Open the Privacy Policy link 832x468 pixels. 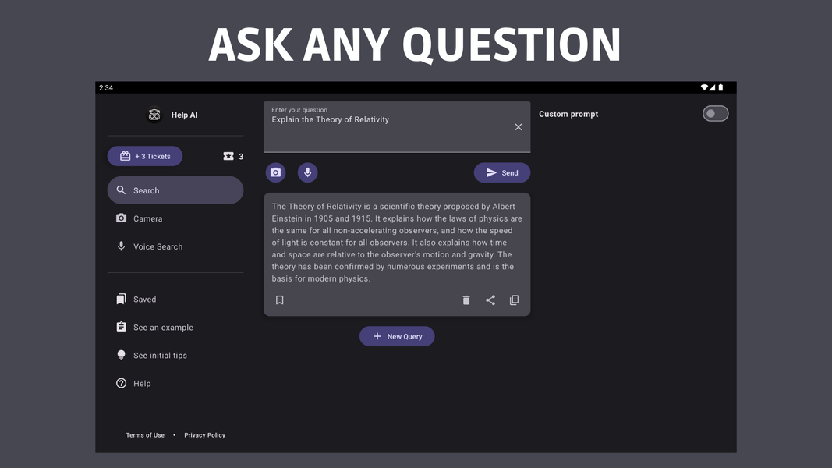204,435
